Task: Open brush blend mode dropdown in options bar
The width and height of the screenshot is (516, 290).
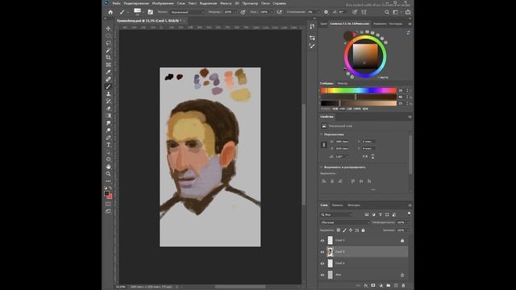Action: 186,12
